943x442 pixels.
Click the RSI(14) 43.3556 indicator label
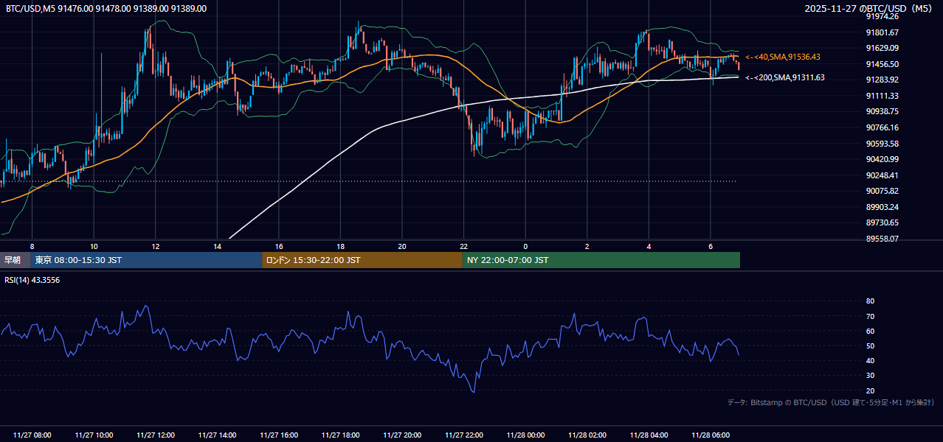click(32, 280)
